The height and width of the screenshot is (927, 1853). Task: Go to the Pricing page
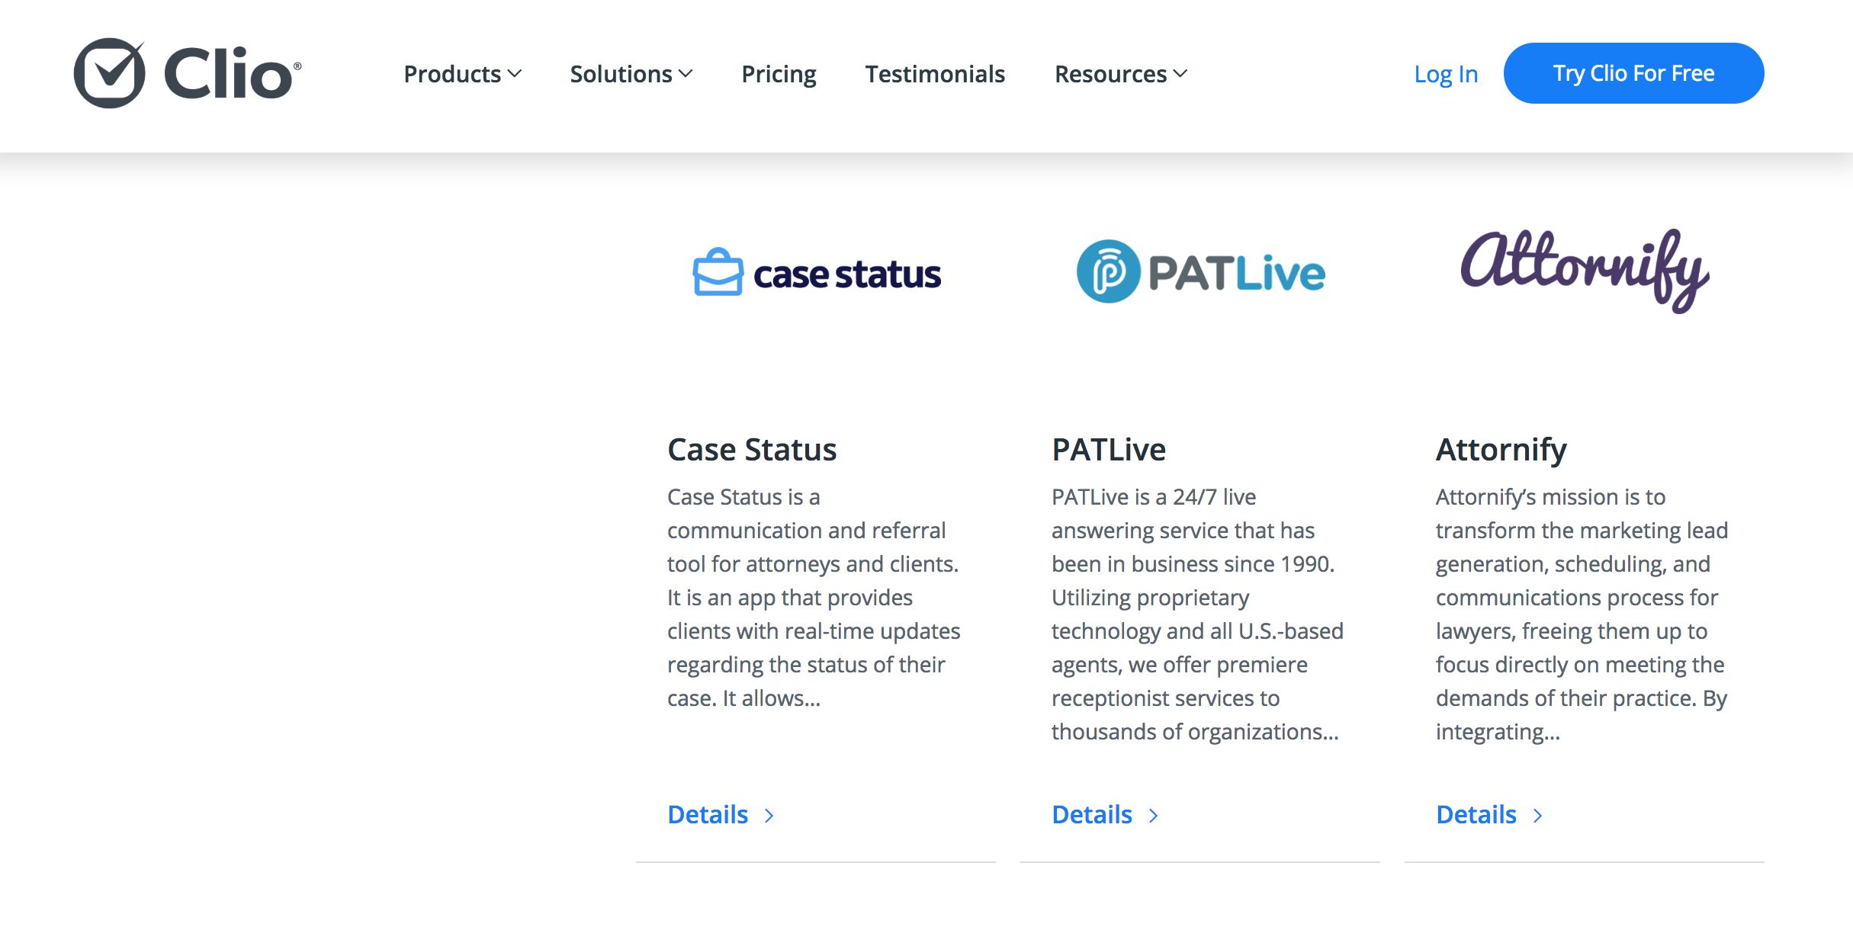click(x=779, y=74)
